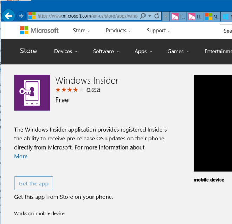Click Get this app from Store text

click(64, 197)
